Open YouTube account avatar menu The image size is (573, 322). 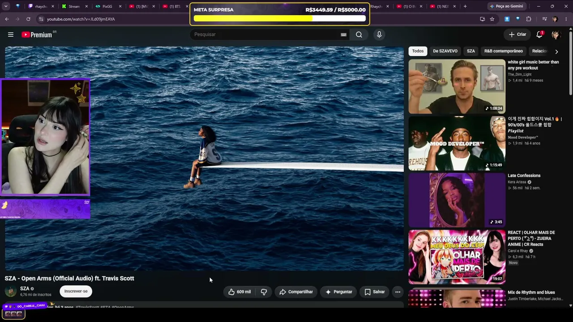[x=556, y=34]
